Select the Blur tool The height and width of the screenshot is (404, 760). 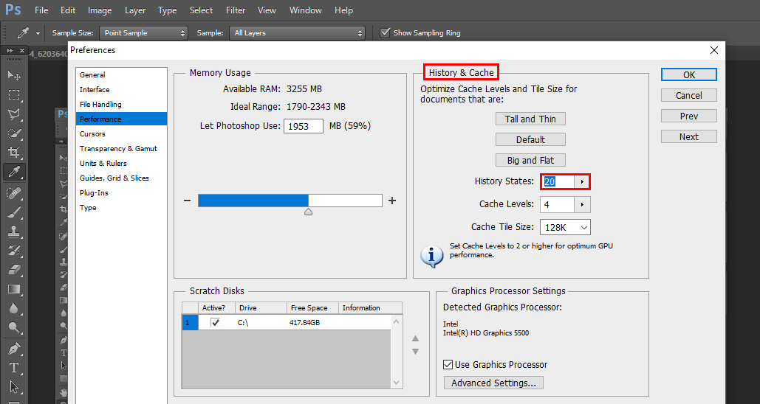[14, 309]
